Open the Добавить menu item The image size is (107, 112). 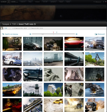pos(53,2)
